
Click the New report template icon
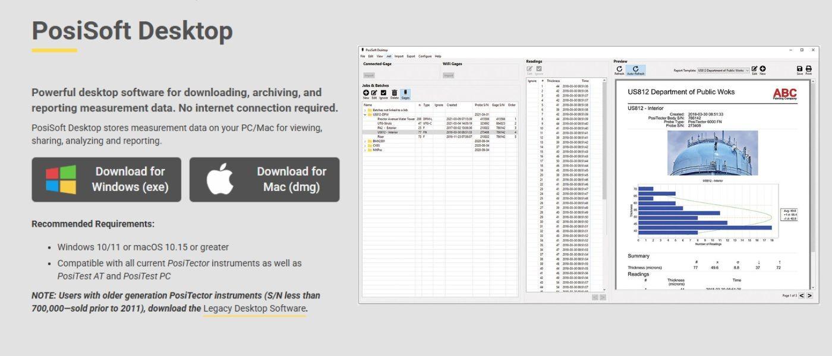[762, 68]
